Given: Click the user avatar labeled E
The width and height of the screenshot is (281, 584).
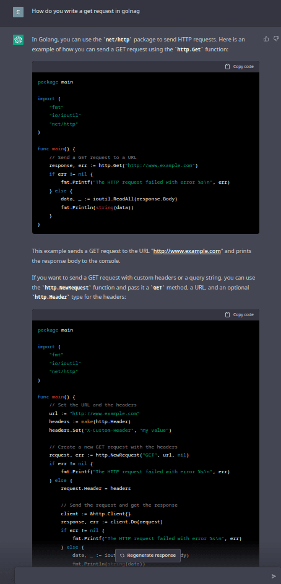Looking at the screenshot, I should point(19,12).
